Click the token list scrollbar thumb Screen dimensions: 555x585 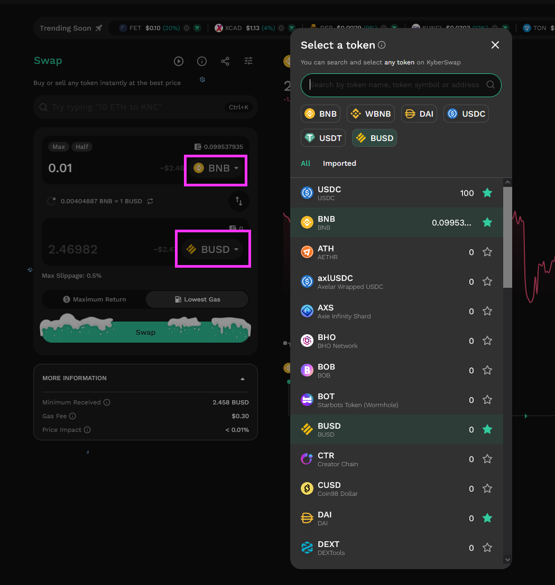tap(507, 237)
